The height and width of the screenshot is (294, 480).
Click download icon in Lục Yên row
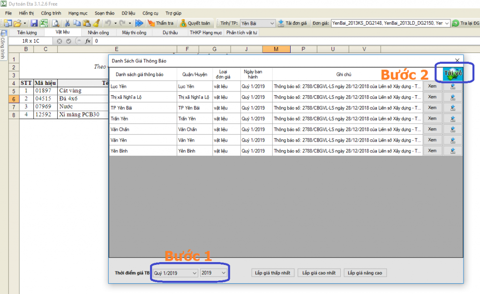[x=453, y=86]
